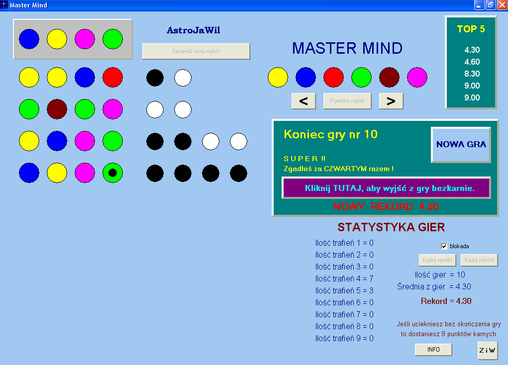Click the Rekord = 4.30 text
The image size is (508, 365).
tap(446, 301)
